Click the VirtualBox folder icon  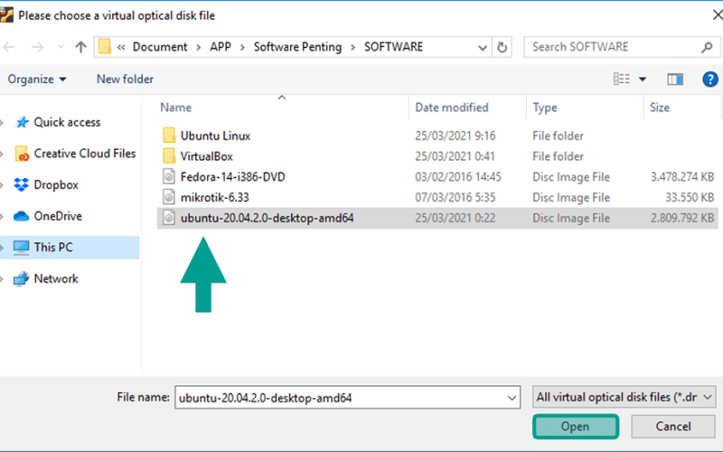tap(169, 156)
